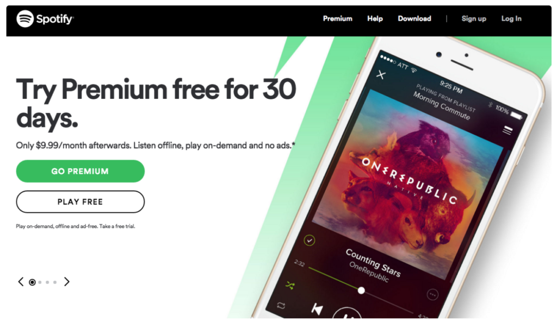Select the last carousel dot
Viewport: 557px width, 322px height.
[55, 282]
